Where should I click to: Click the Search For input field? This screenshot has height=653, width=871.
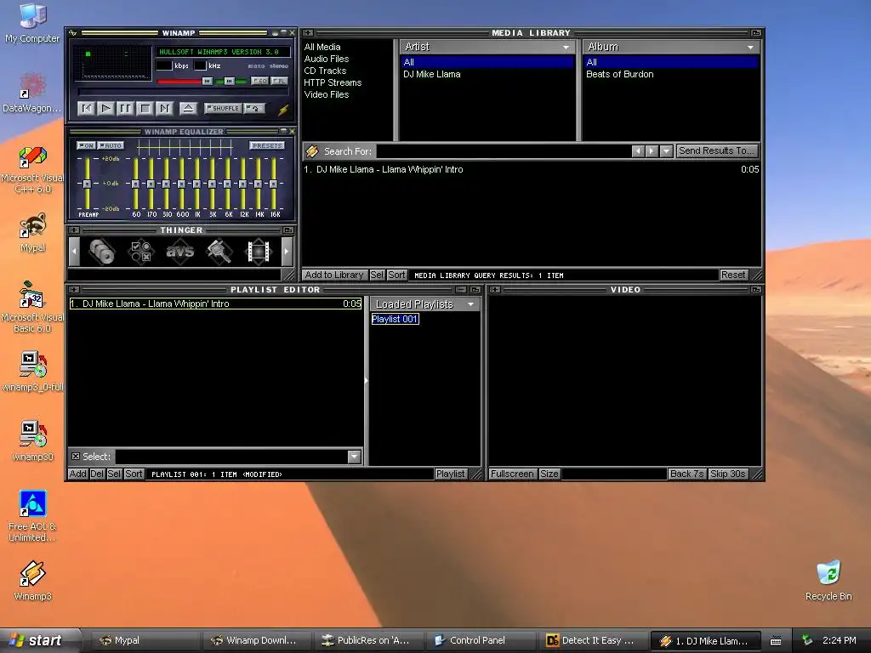coord(504,151)
